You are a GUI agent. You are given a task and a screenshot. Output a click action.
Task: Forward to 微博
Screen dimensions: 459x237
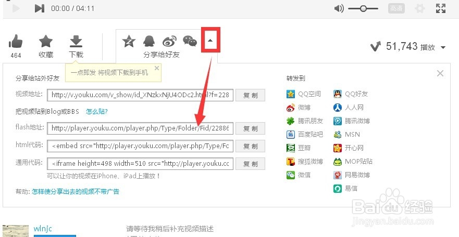click(x=298, y=108)
